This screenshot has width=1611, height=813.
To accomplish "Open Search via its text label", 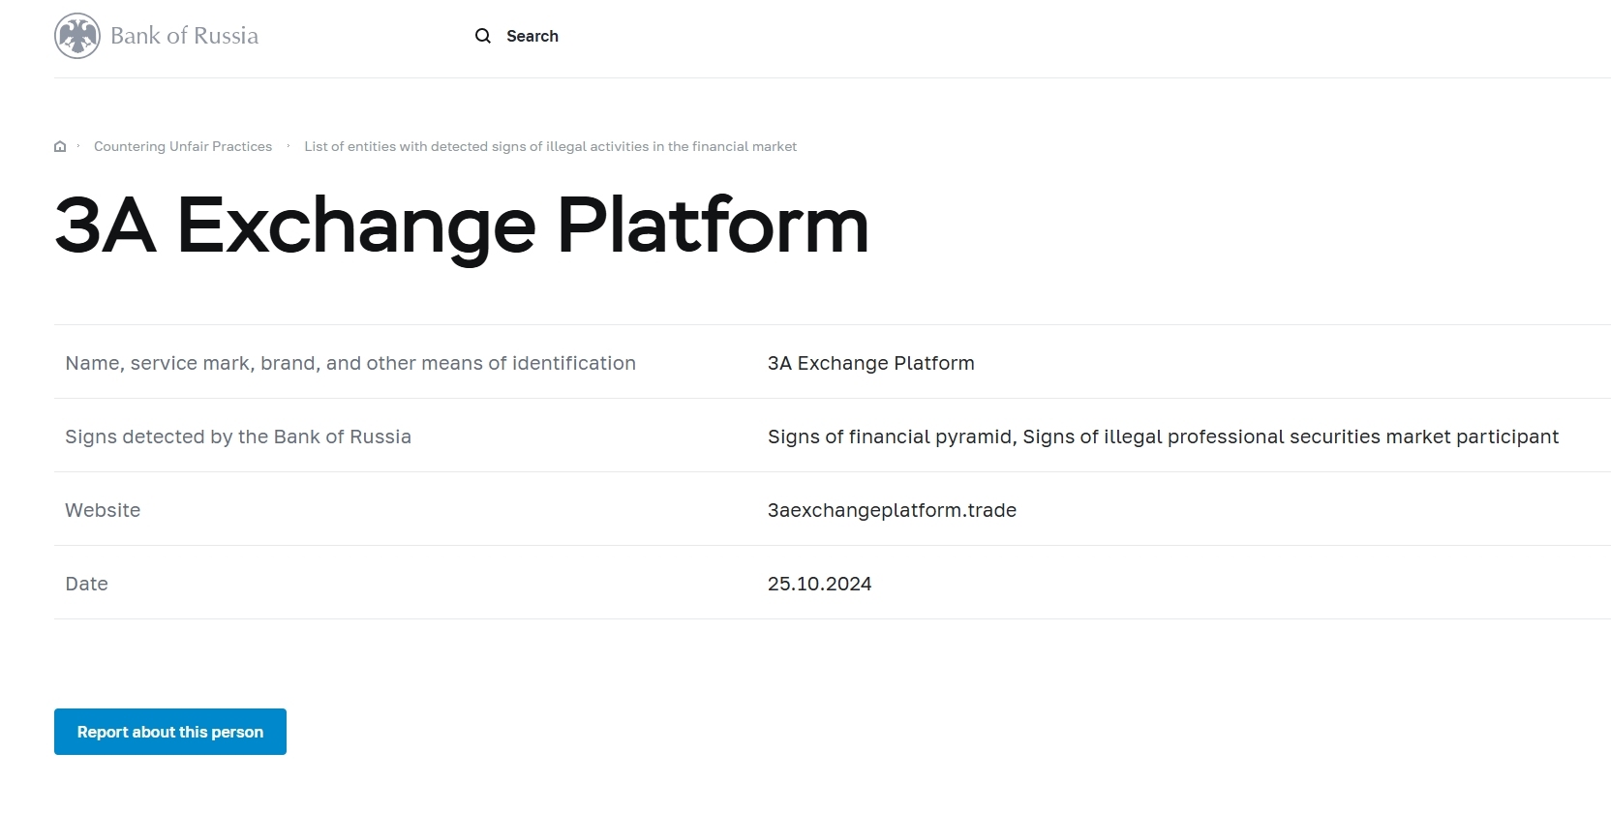I will (532, 36).
